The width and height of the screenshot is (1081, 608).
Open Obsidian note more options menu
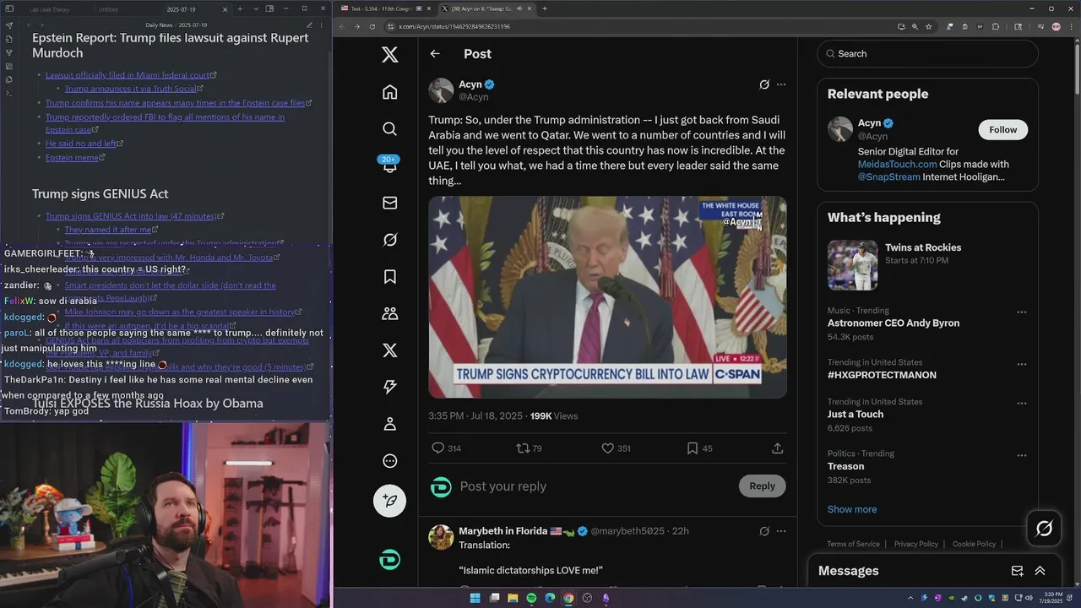coord(321,25)
